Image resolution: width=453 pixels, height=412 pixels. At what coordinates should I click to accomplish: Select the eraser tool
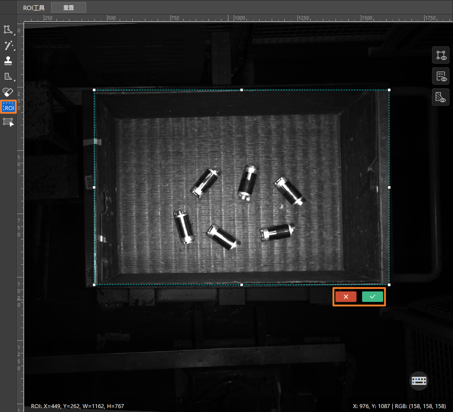click(x=8, y=92)
